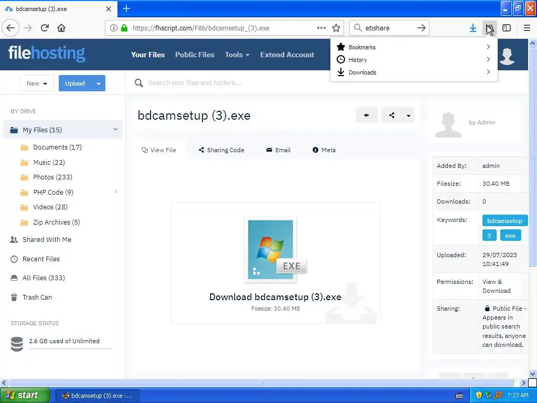The width and height of the screenshot is (537, 403).
Task: Click the bdcamsetup keyword tag
Action: coord(505,221)
